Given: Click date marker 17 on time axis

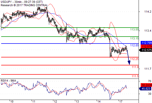Looking at the screenshot, I should point(121,101).
